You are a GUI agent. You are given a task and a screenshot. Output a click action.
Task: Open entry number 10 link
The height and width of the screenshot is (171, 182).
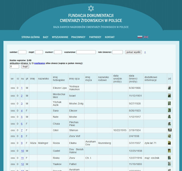pos(22,151)
